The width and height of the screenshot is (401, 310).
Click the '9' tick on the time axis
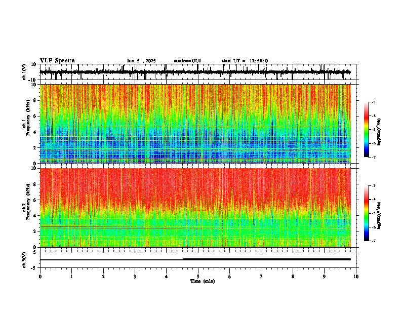tap(324, 277)
